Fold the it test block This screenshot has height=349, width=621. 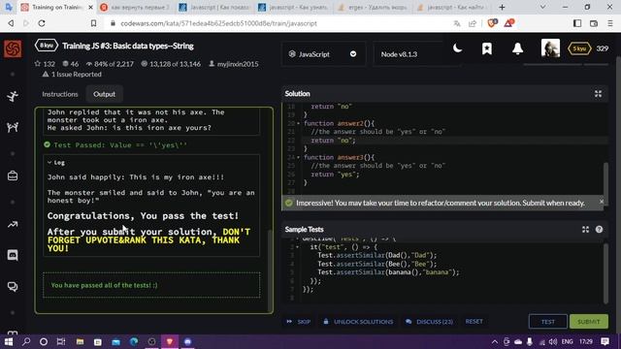(298, 247)
